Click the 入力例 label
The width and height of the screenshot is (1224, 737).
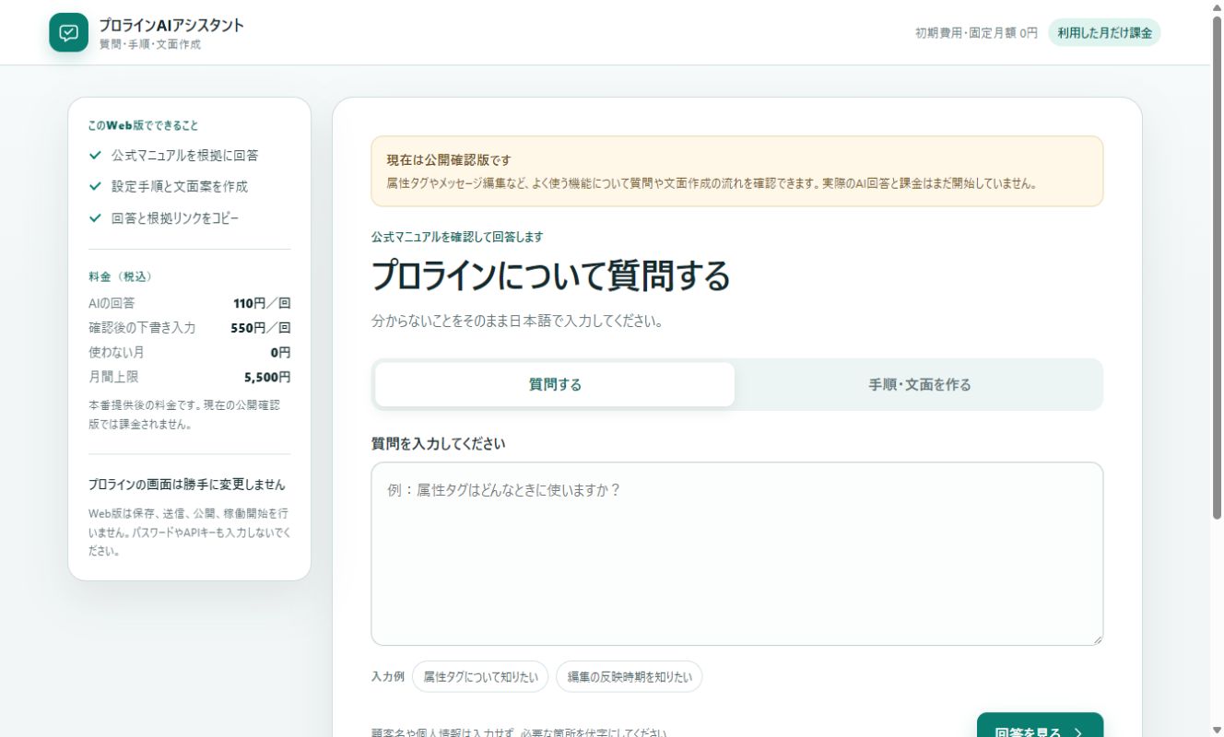pyautogui.click(x=388, y=676)
